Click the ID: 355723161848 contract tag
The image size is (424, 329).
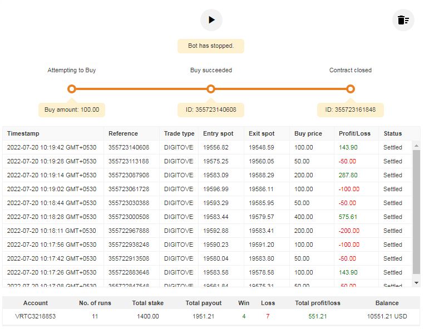point(350,109)
